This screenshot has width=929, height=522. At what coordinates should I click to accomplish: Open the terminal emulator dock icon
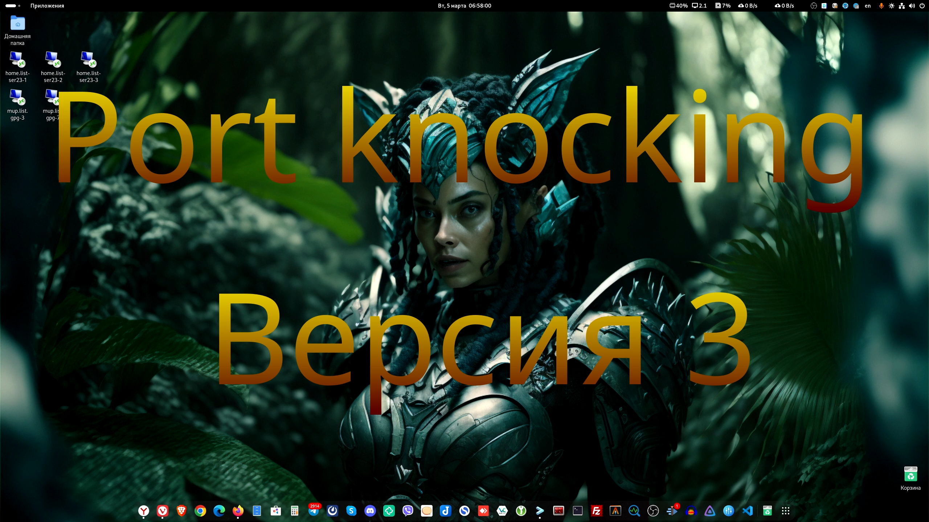coord(577,511)
